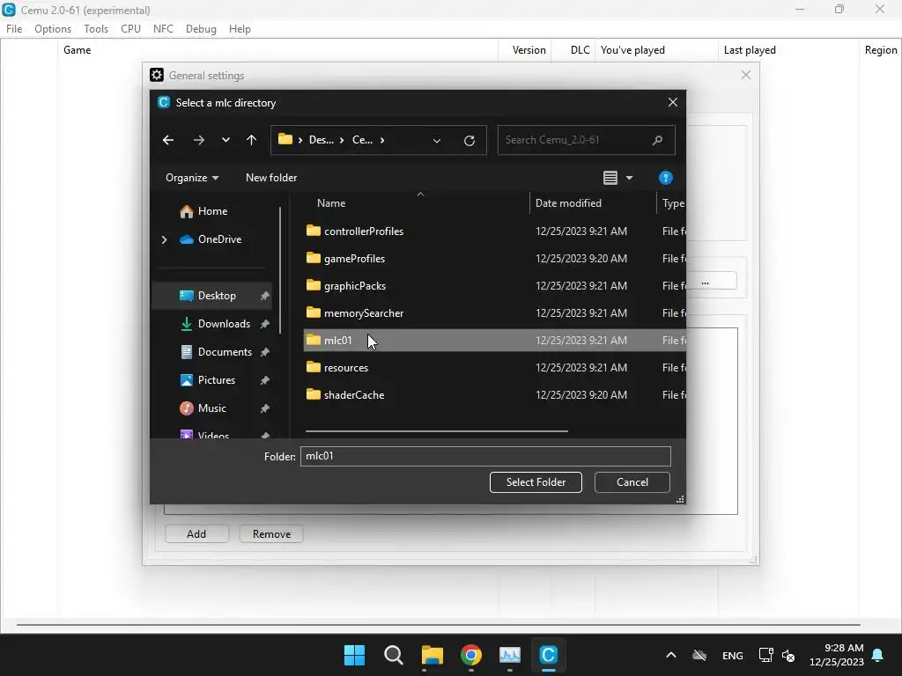Viewport: 902px width, 676px height.
Task: Open the recent locations chevron
Action: tap(225, 140)
